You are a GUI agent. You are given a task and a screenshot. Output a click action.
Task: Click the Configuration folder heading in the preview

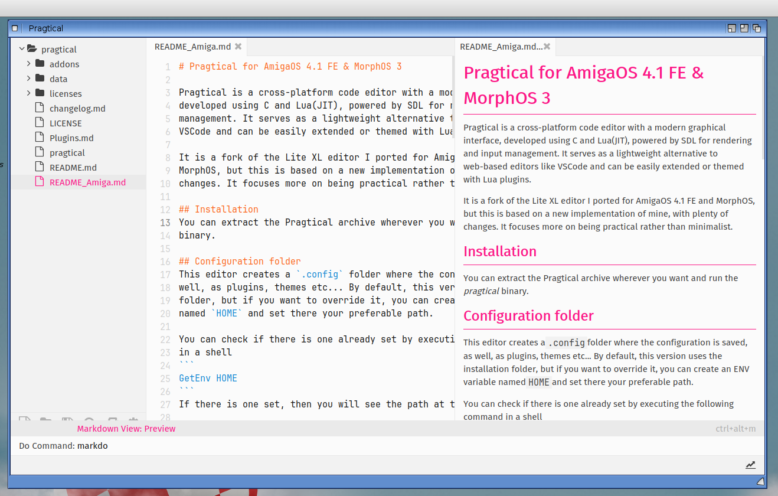pyautogui.click(x=528, y=316)
